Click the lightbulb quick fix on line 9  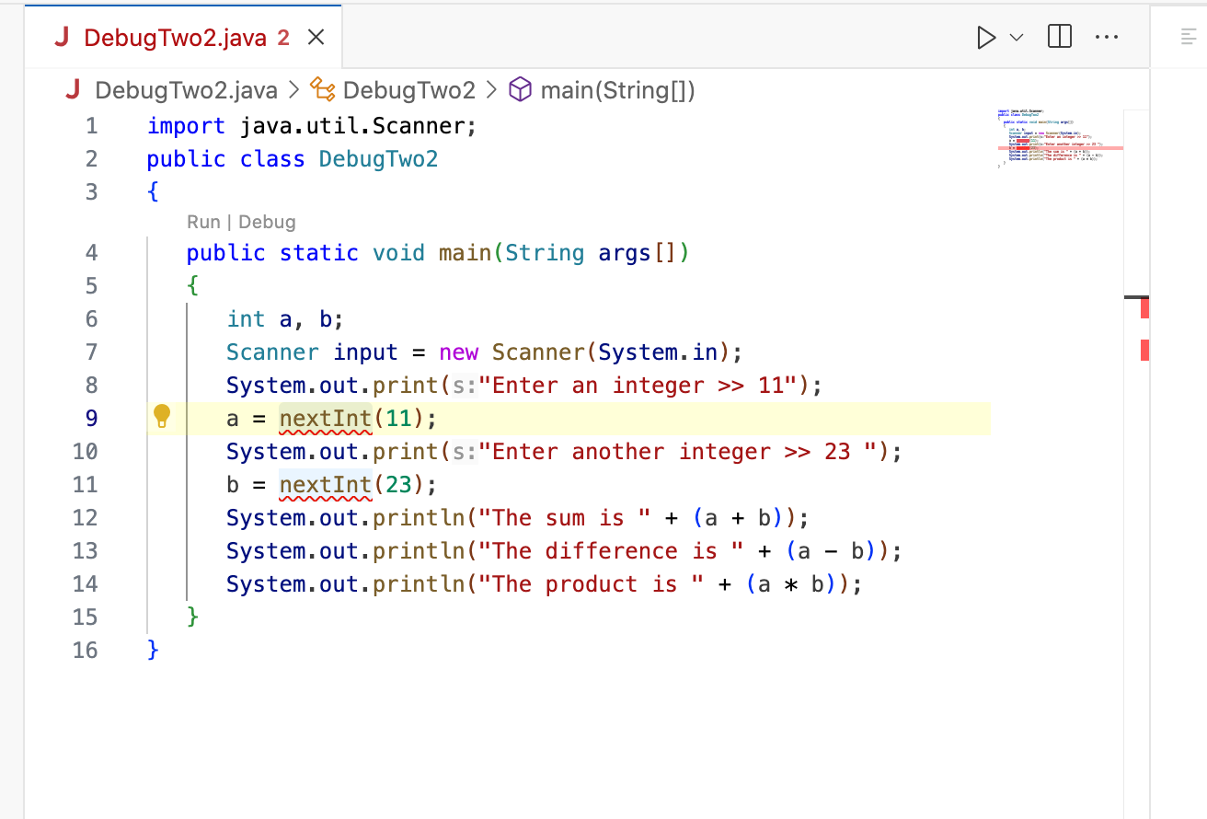(163, 418)
